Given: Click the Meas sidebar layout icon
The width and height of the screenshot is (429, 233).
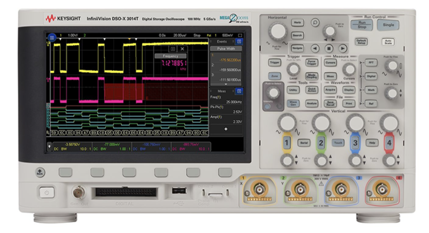Looking at the screenshot, I should coord(239,91).
